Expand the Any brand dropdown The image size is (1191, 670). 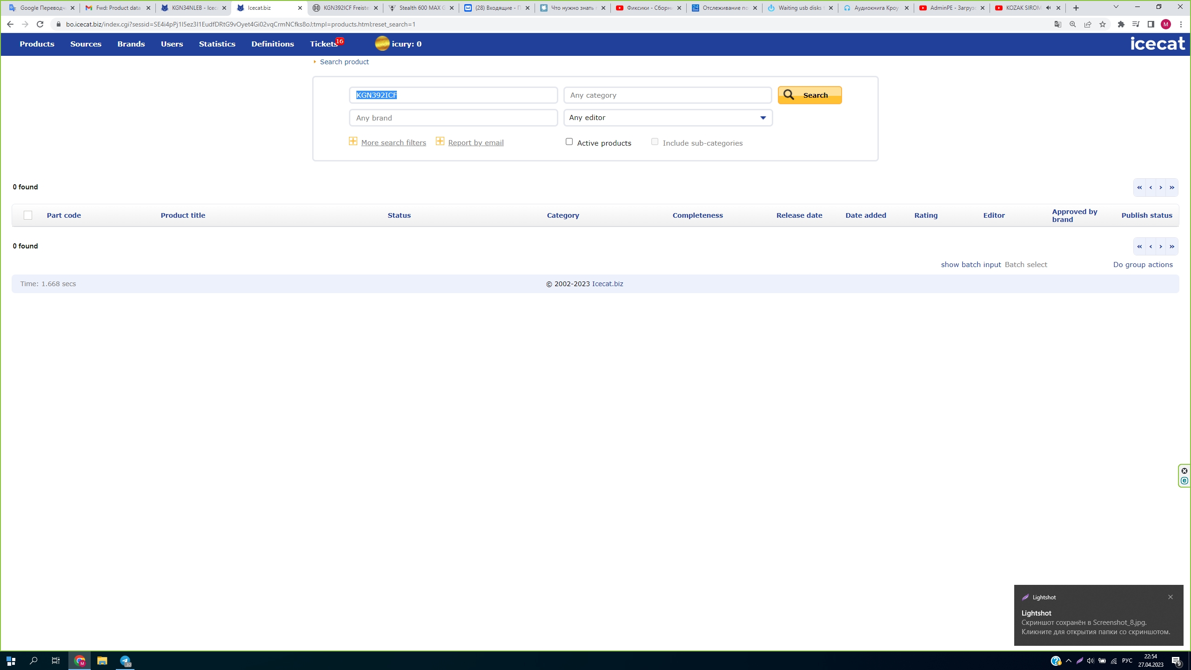pos(453,117)
